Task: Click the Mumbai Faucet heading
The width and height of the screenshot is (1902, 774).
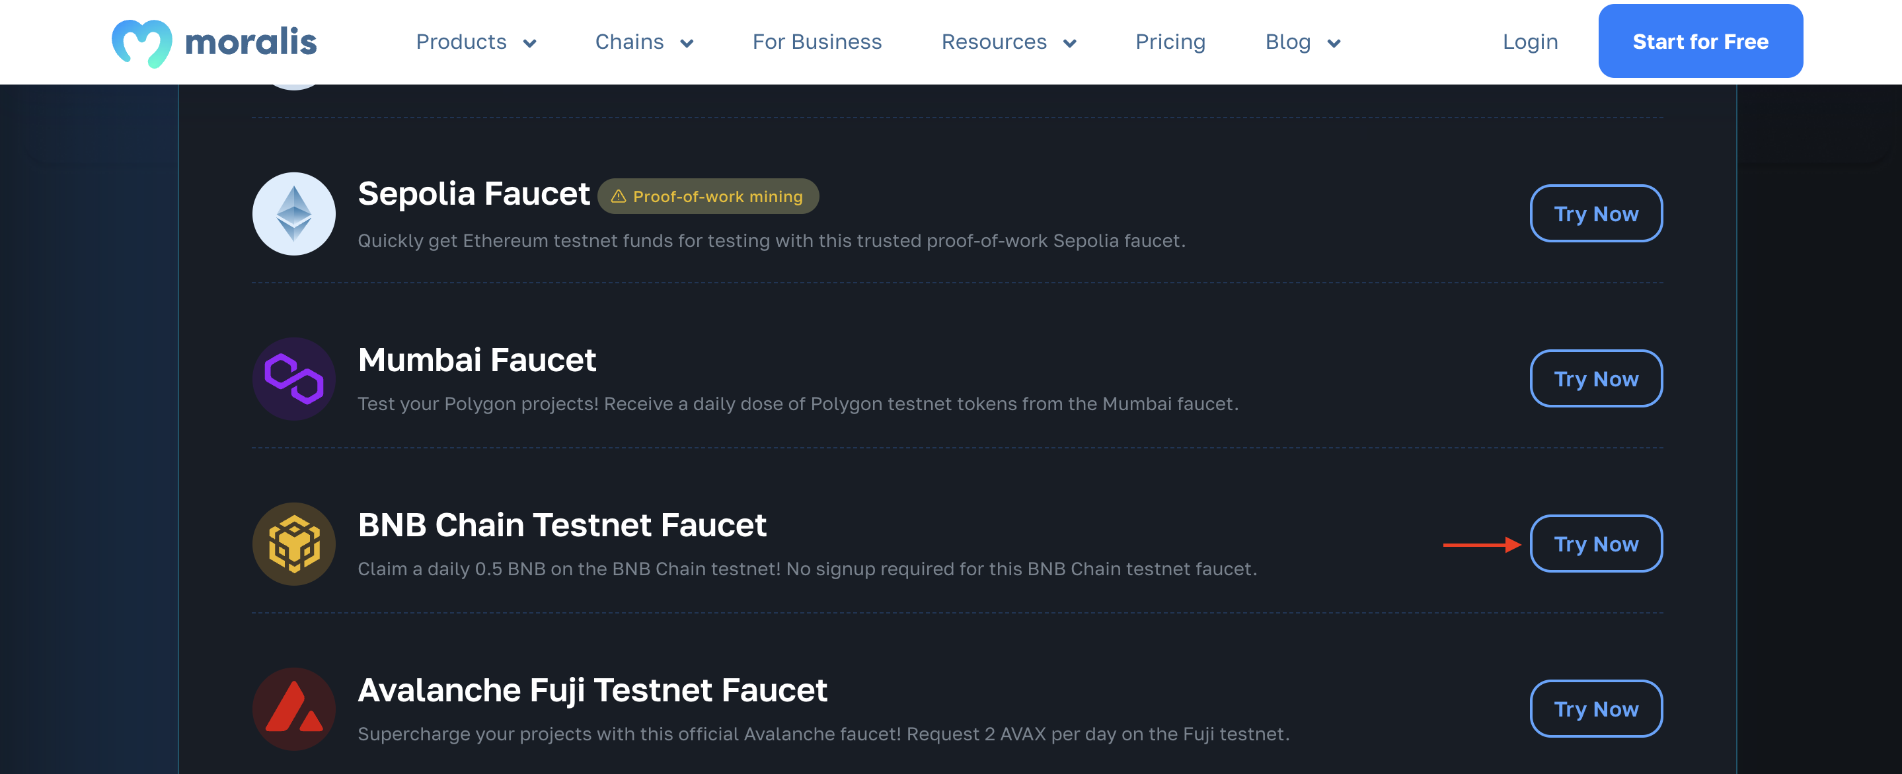Action: point(476,360)
